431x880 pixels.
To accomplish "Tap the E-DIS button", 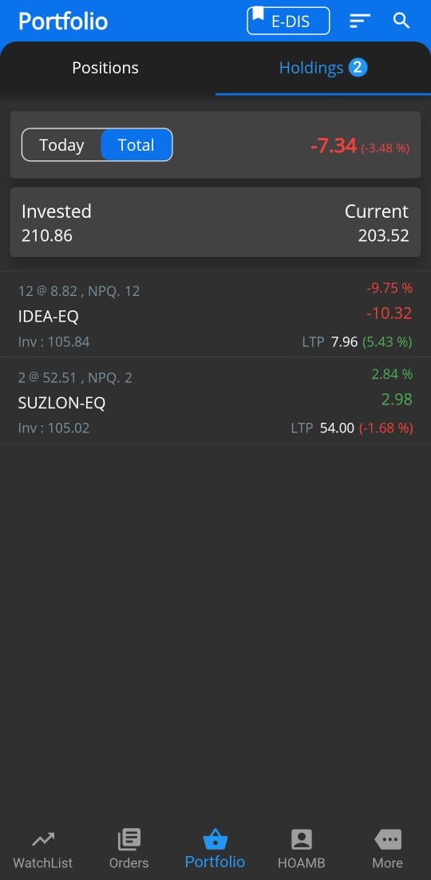I will 288,21.
